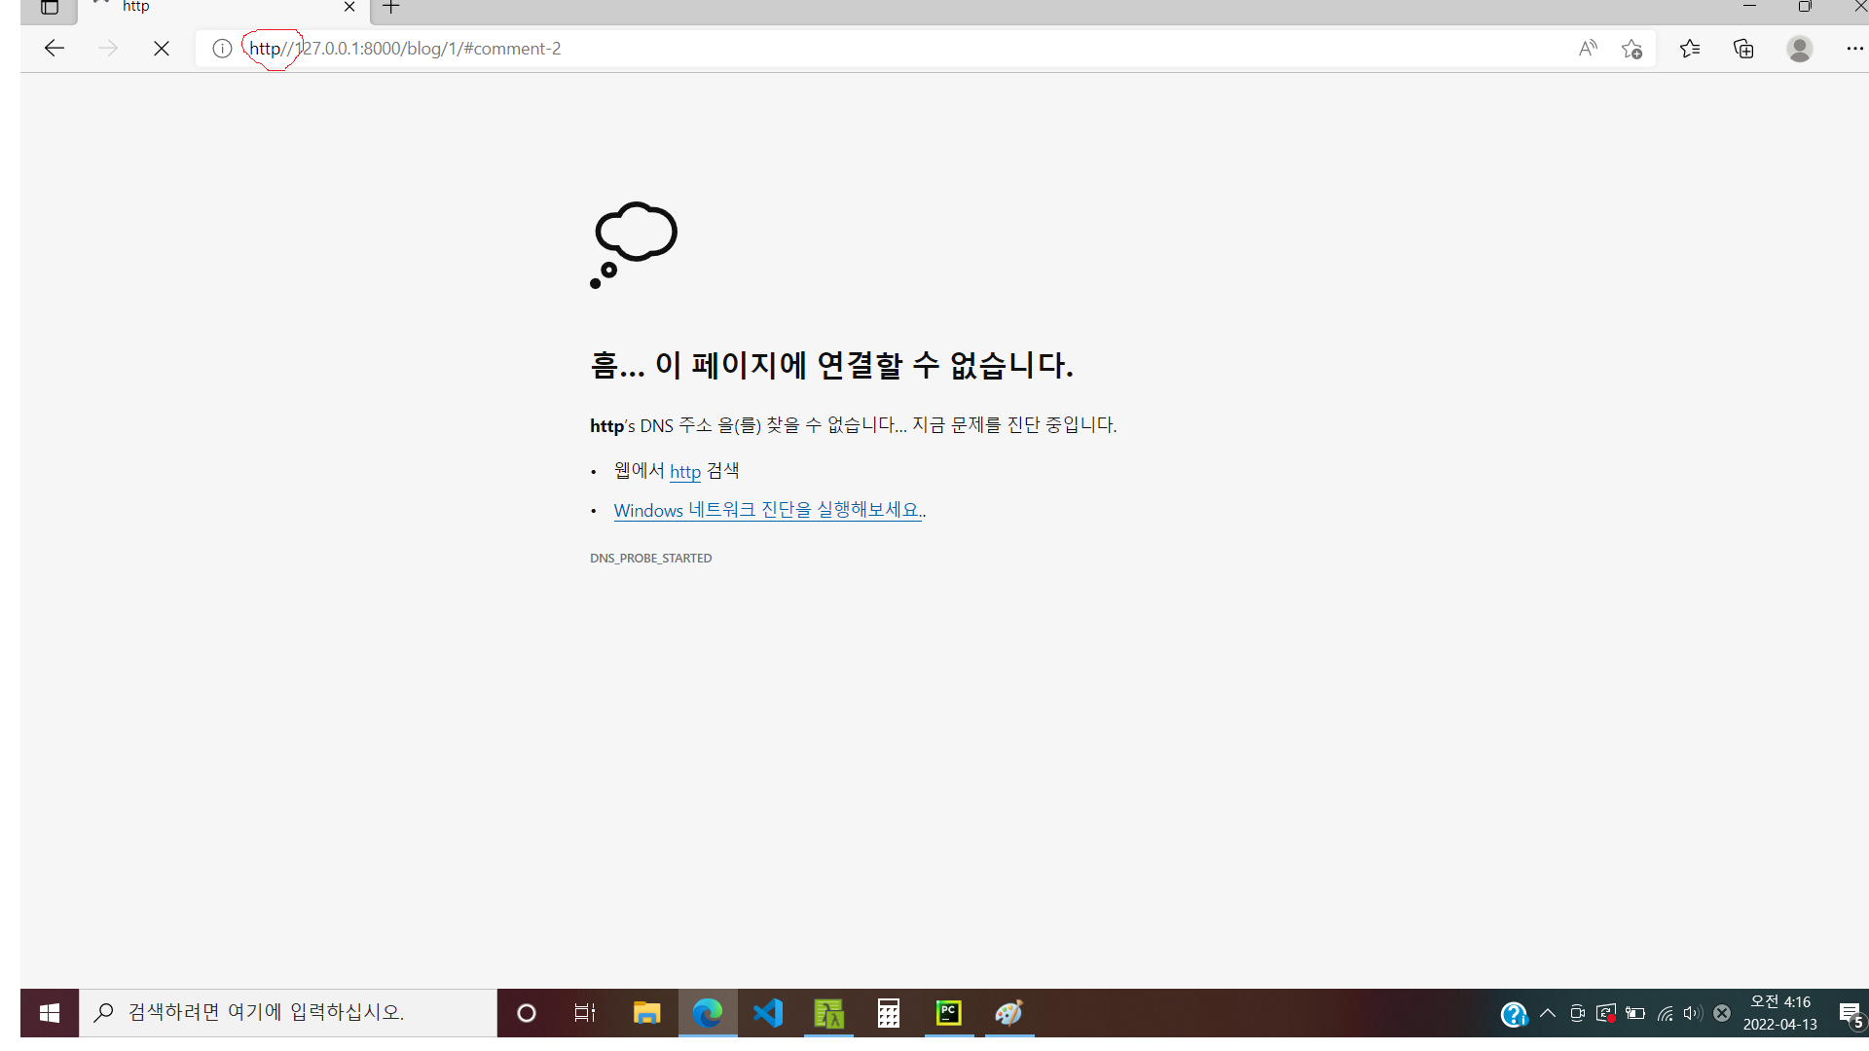Open the Windows Start menu
Screen dimensions: 1869x1051
(50, 1013)
